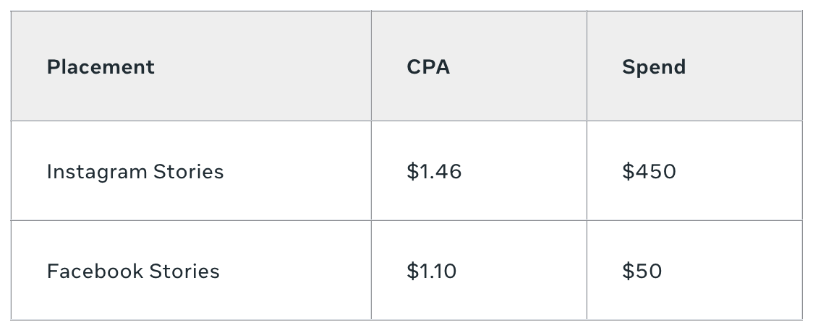Screen dimensions: 813x335
Task: Click the dollar sign before 1.10
Action: (413, 271)
